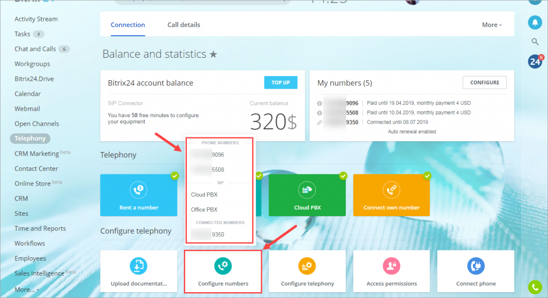Screen dimensions: 548x298
Task: Open Sites in the sidebar
Action: coord(21,213)
